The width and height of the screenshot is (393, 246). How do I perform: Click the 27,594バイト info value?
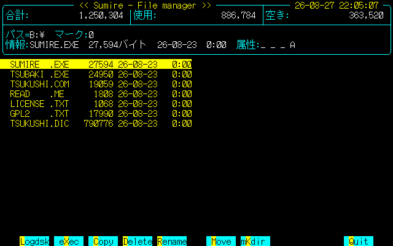point(117,45)
